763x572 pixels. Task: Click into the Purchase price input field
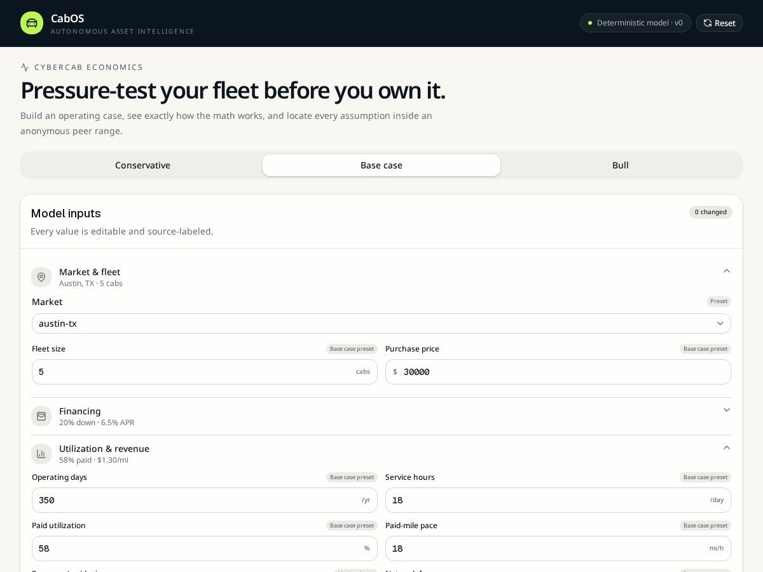click(558, 372)
